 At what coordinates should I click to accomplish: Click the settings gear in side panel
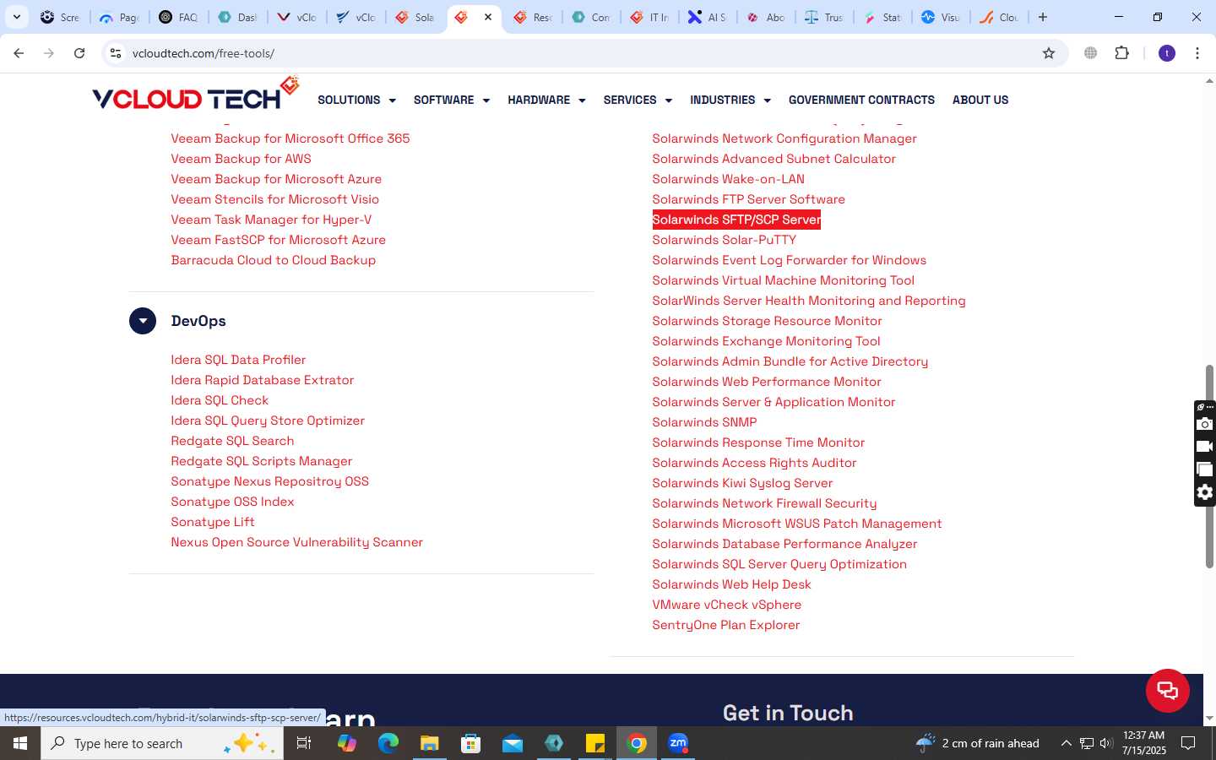(x=1205, y=492)
